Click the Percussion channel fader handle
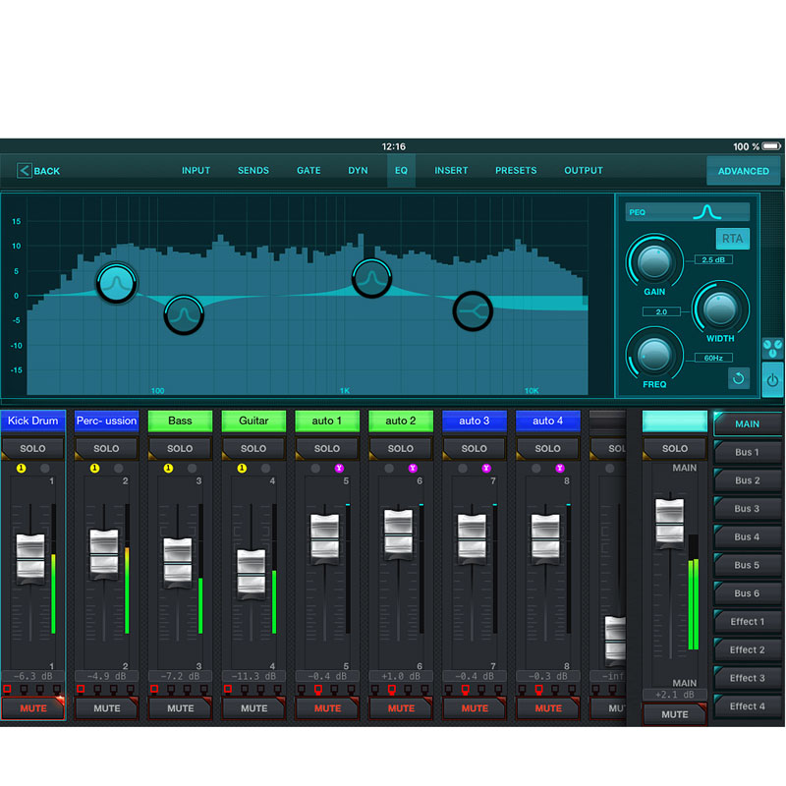Screen dimensions: 786x786 104,554
